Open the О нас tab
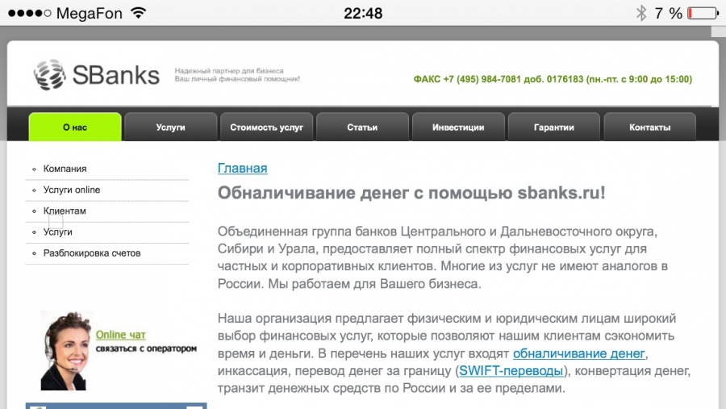The width and height of the screenshot is (726, 409). coord(75,127)
